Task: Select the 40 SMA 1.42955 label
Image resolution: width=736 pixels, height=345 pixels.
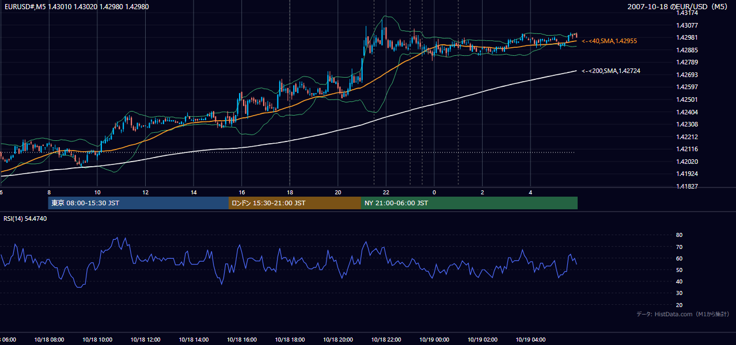Action: coord(609,41)
